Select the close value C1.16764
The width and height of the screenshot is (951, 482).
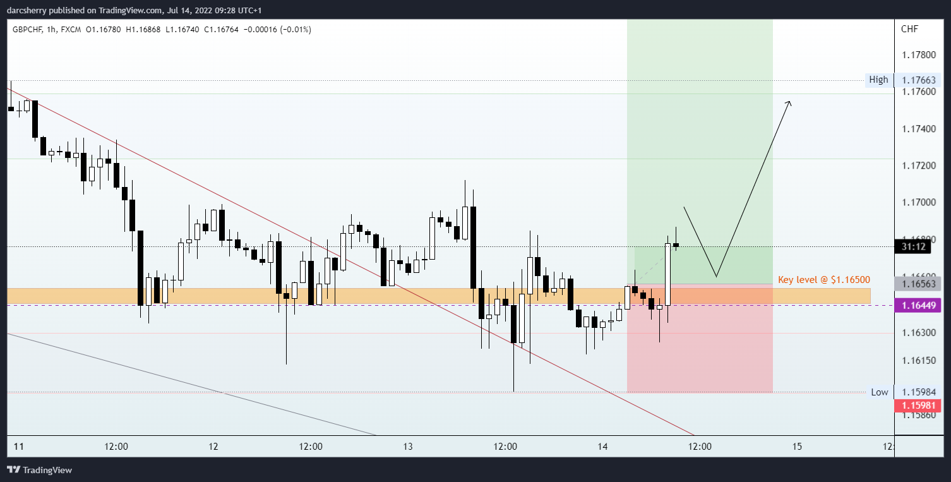click(x=221, y=29)
